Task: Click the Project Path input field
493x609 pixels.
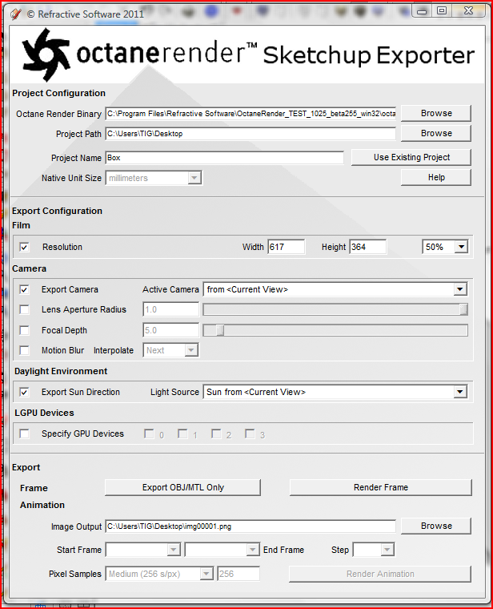Action: 251,134
